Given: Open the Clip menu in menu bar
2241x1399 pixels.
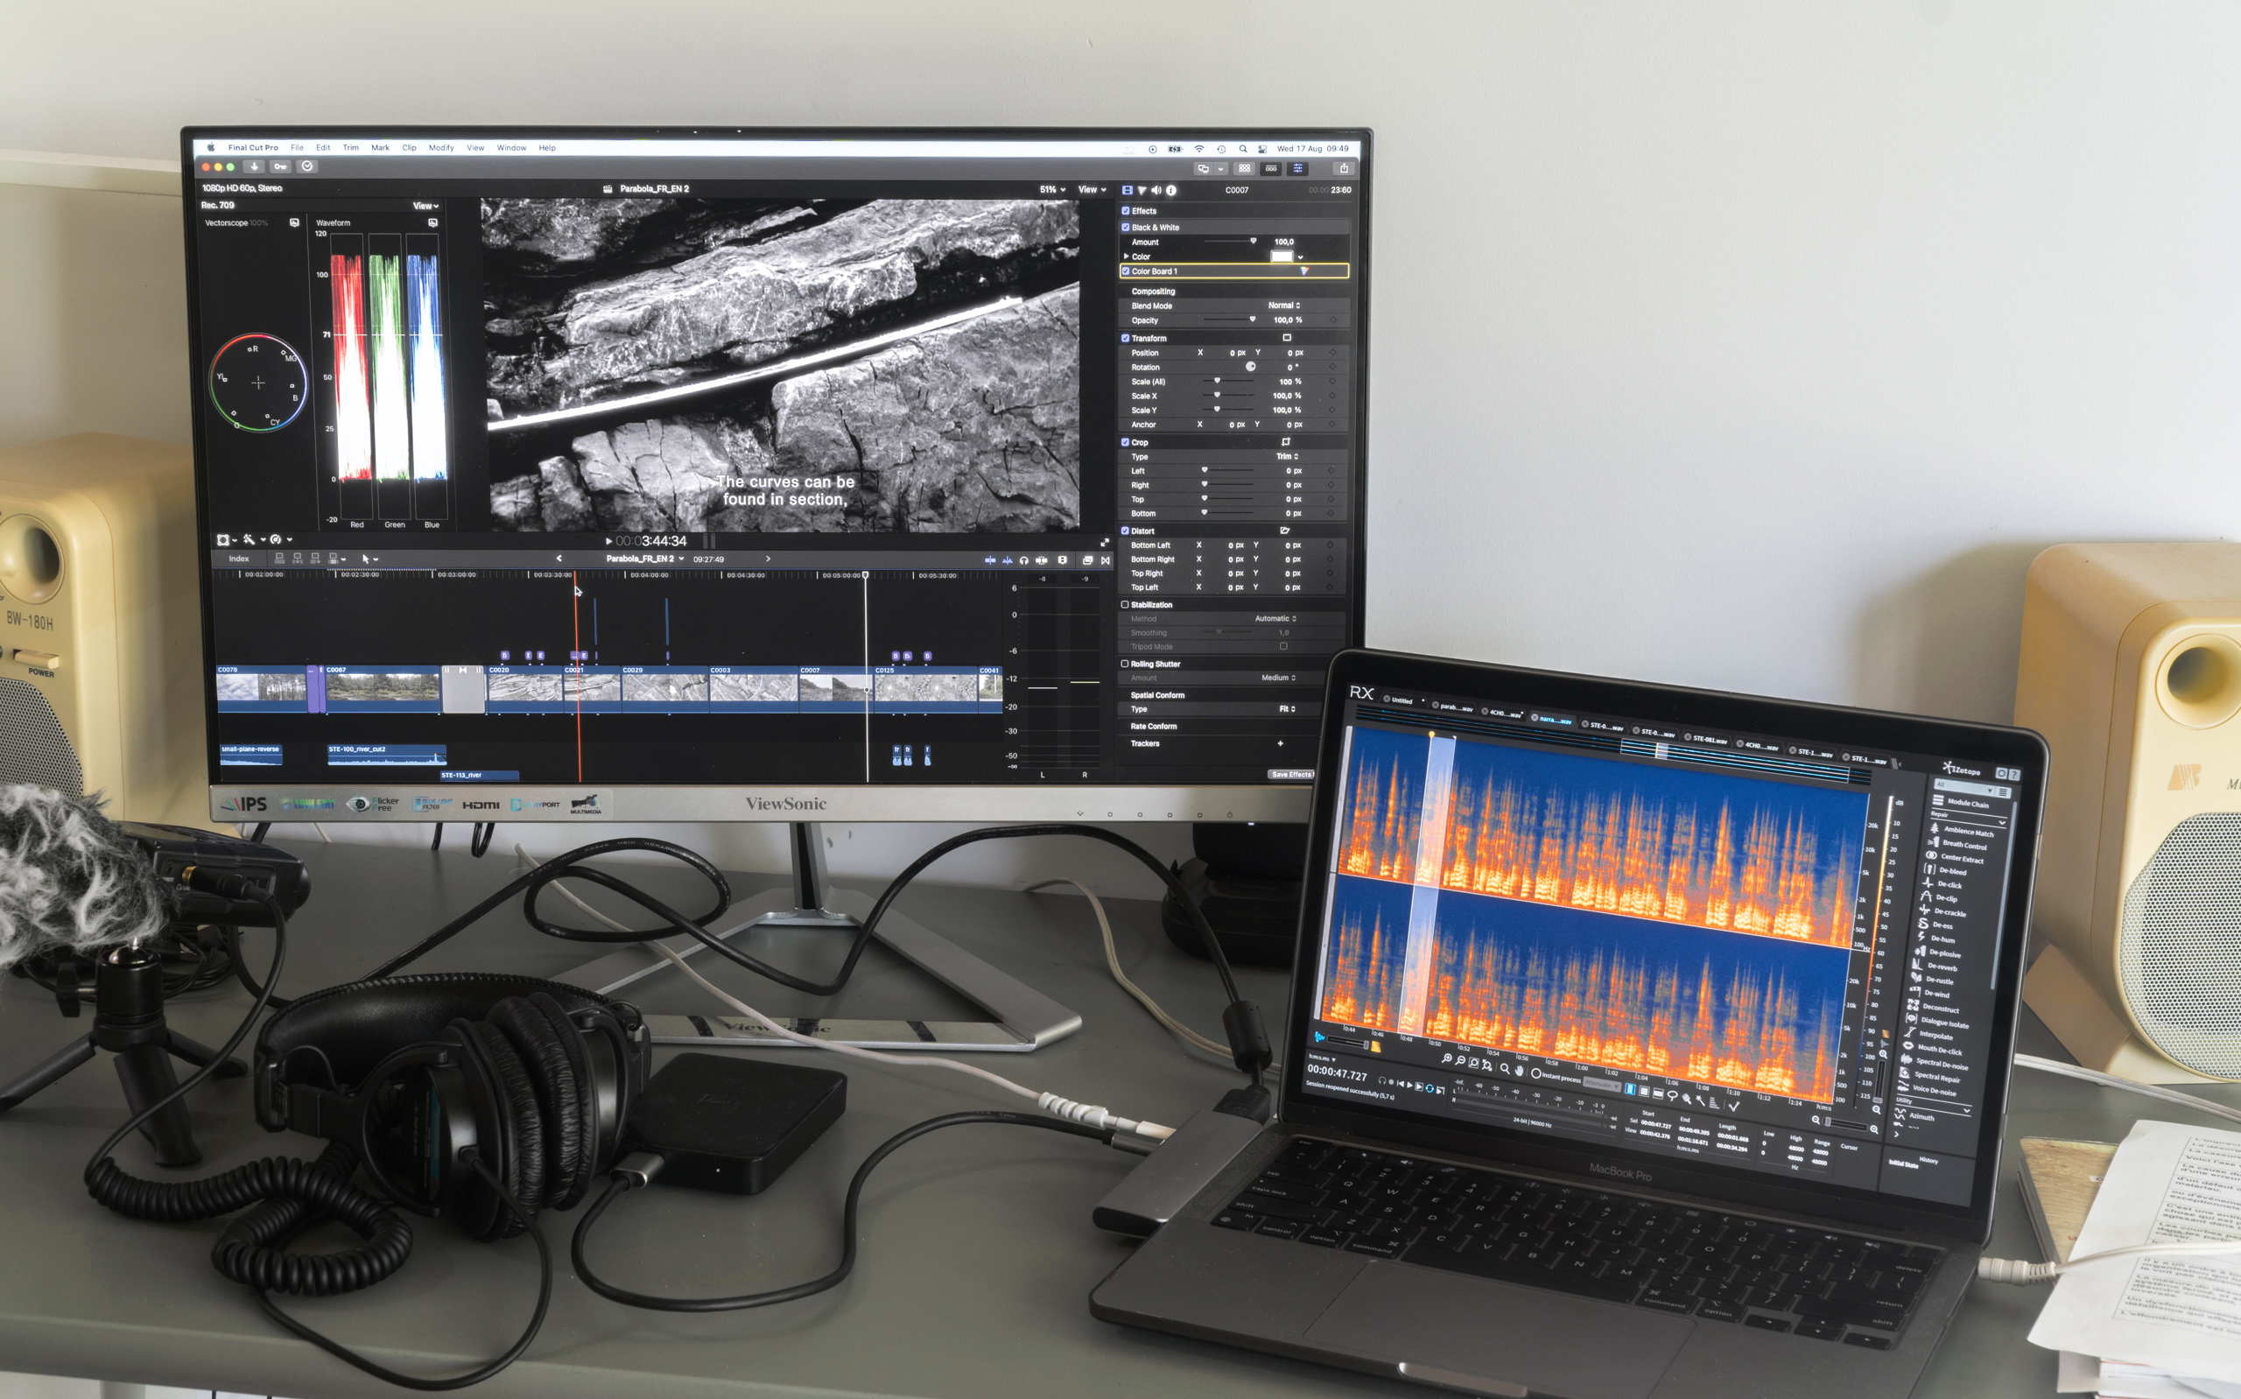Looking at the screenshot, I should click(x=409, y=148).
